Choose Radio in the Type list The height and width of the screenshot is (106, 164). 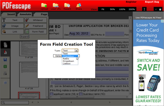[70, 59]
